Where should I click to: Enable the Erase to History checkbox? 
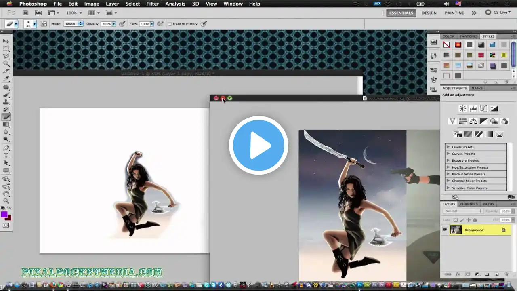pyautogui.click(x=170, y=24)
